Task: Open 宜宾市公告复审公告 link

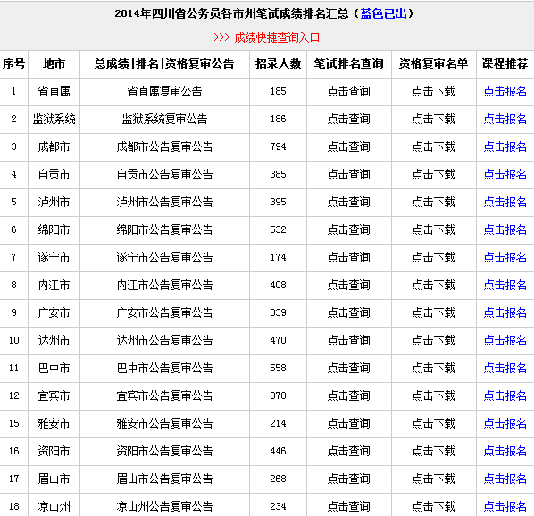Action: (x=164, y=395)
